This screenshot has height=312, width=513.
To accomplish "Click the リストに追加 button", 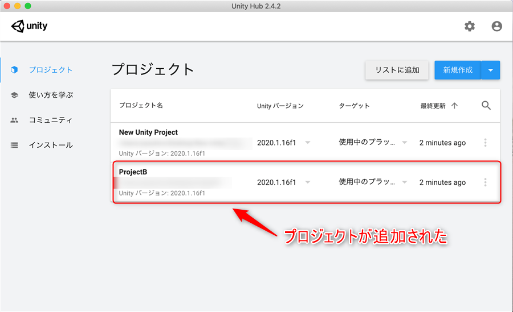I will 397,70.
